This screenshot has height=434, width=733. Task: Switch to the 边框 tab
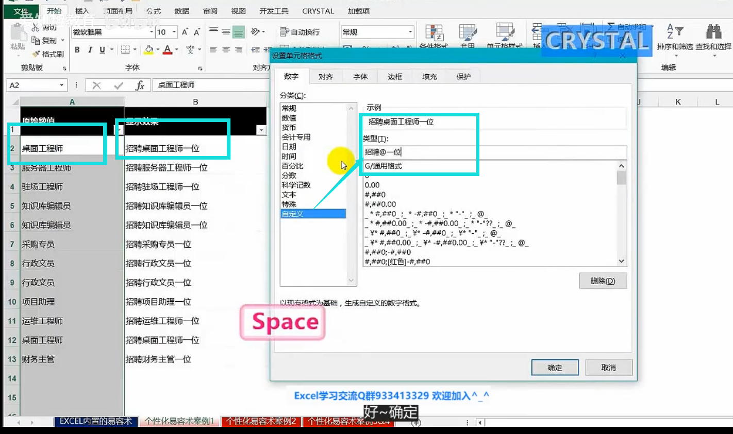(x=394, y=76)
